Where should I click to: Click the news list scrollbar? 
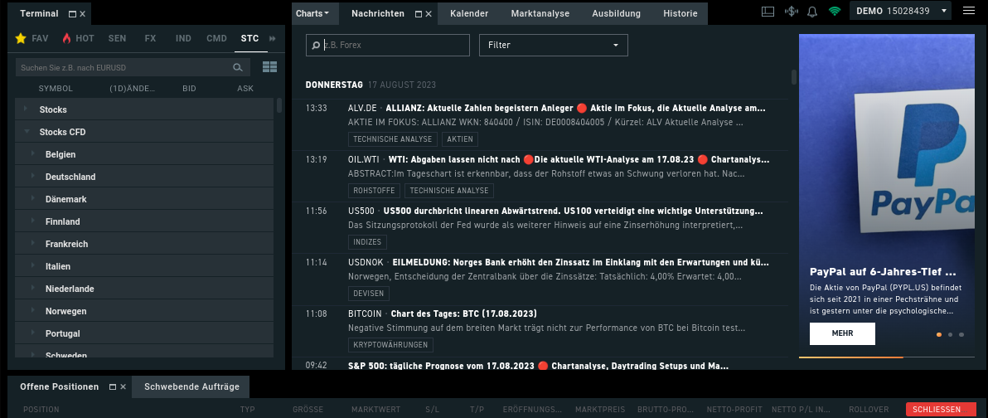tap(794, 77)
